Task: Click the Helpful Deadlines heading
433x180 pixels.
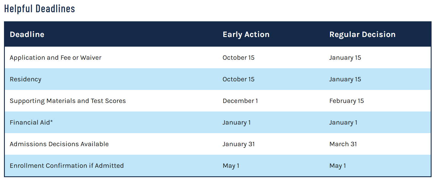Action: click(40, 9)
